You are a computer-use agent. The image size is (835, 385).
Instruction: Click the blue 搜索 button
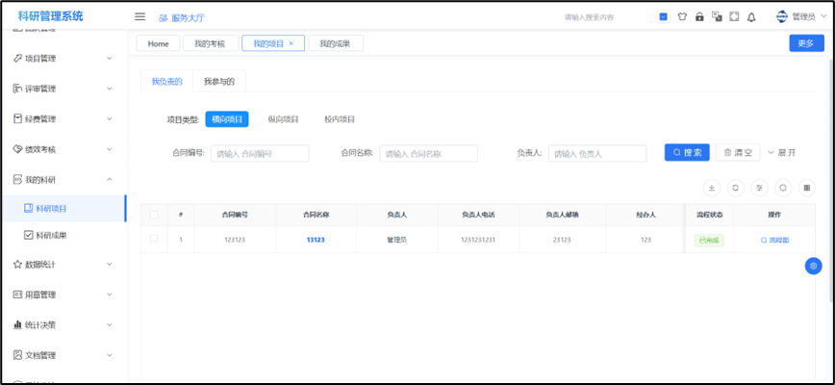click(x=687, y=152)
